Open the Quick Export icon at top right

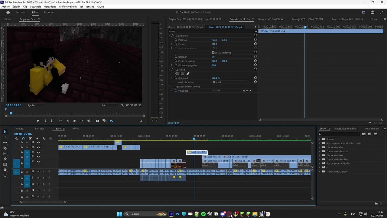(x=372, y=12)
